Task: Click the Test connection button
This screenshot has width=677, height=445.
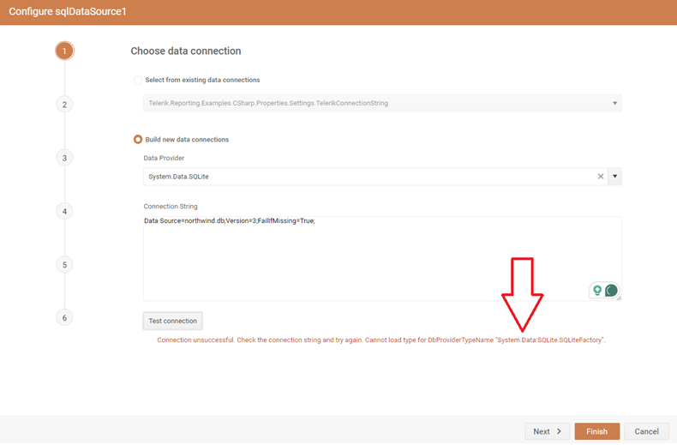Action: (x=173, y=321)
